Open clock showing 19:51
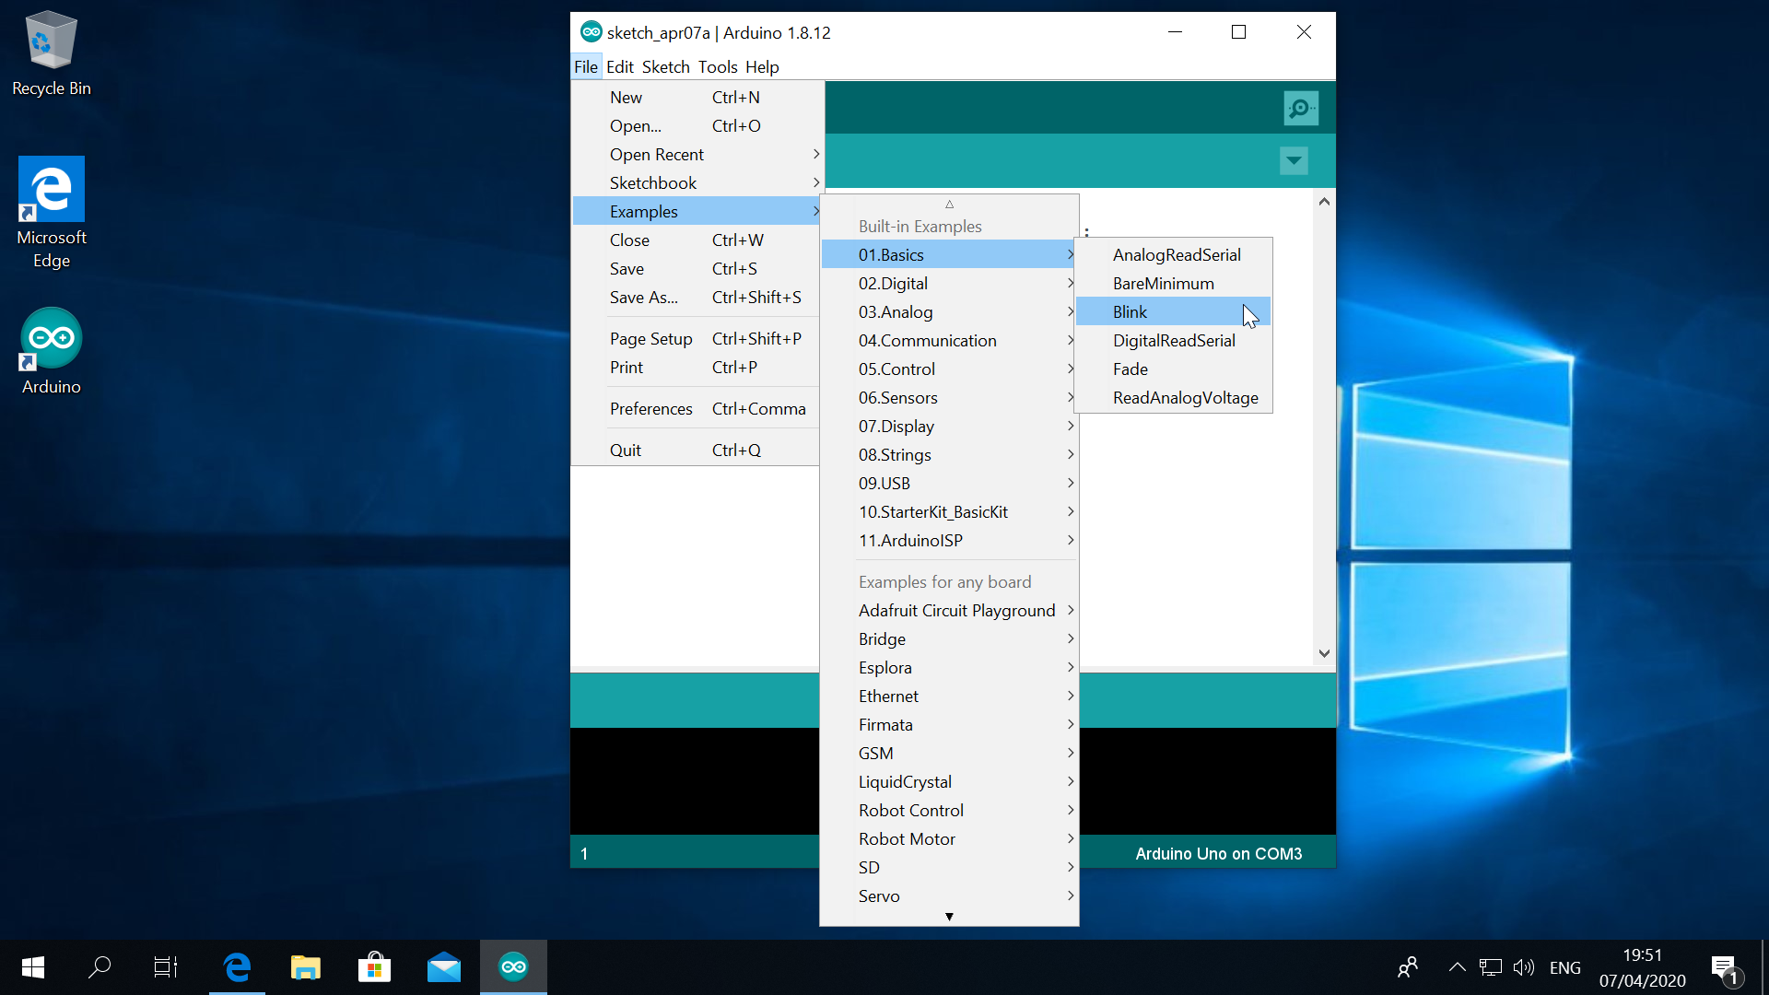1769x995 pixels. pyautogui.click(x=1642, y=967)
